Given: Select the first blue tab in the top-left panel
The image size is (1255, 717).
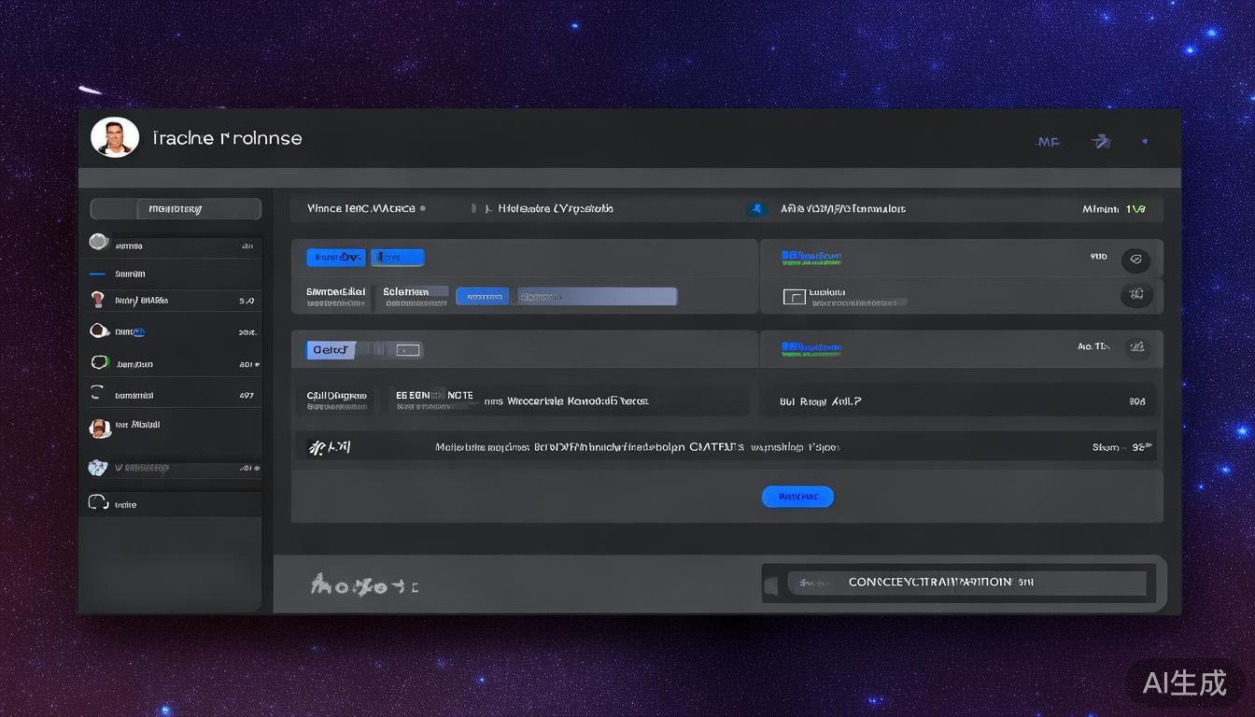Looking at the screenshot, I should [x=335, y=257].
